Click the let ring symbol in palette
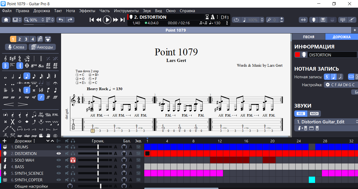 coord(41,115)
